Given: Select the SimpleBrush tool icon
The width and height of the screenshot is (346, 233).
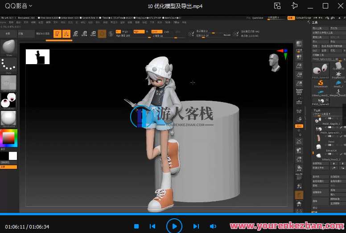Looking at the screenshot, I should click(x=321, y=84).
